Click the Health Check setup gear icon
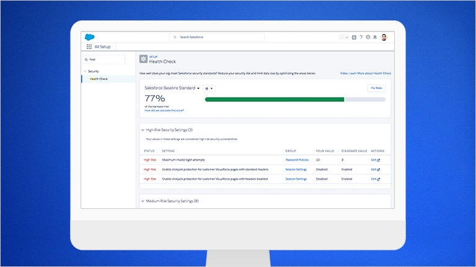This screenshot has height=267, width=476. click(143, 59)
